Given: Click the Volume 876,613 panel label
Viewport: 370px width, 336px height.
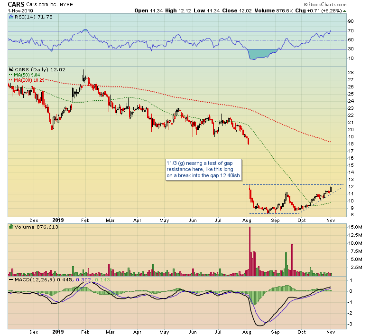Looking at the screenshot, I should 37,227.
